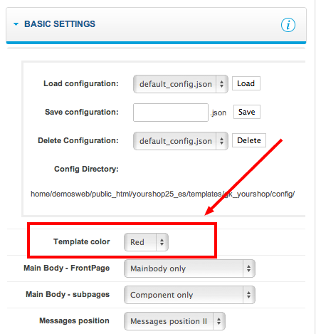316x334 pixels.
Task: Open the Delete Configuration file dropdown
Action: coord(181,141)
